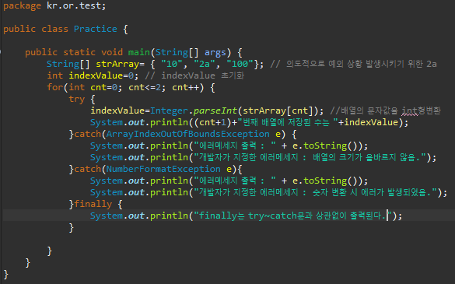Click the indexValue=0 declaration
This screenshot has width=455, height=284.
[101, 75]
